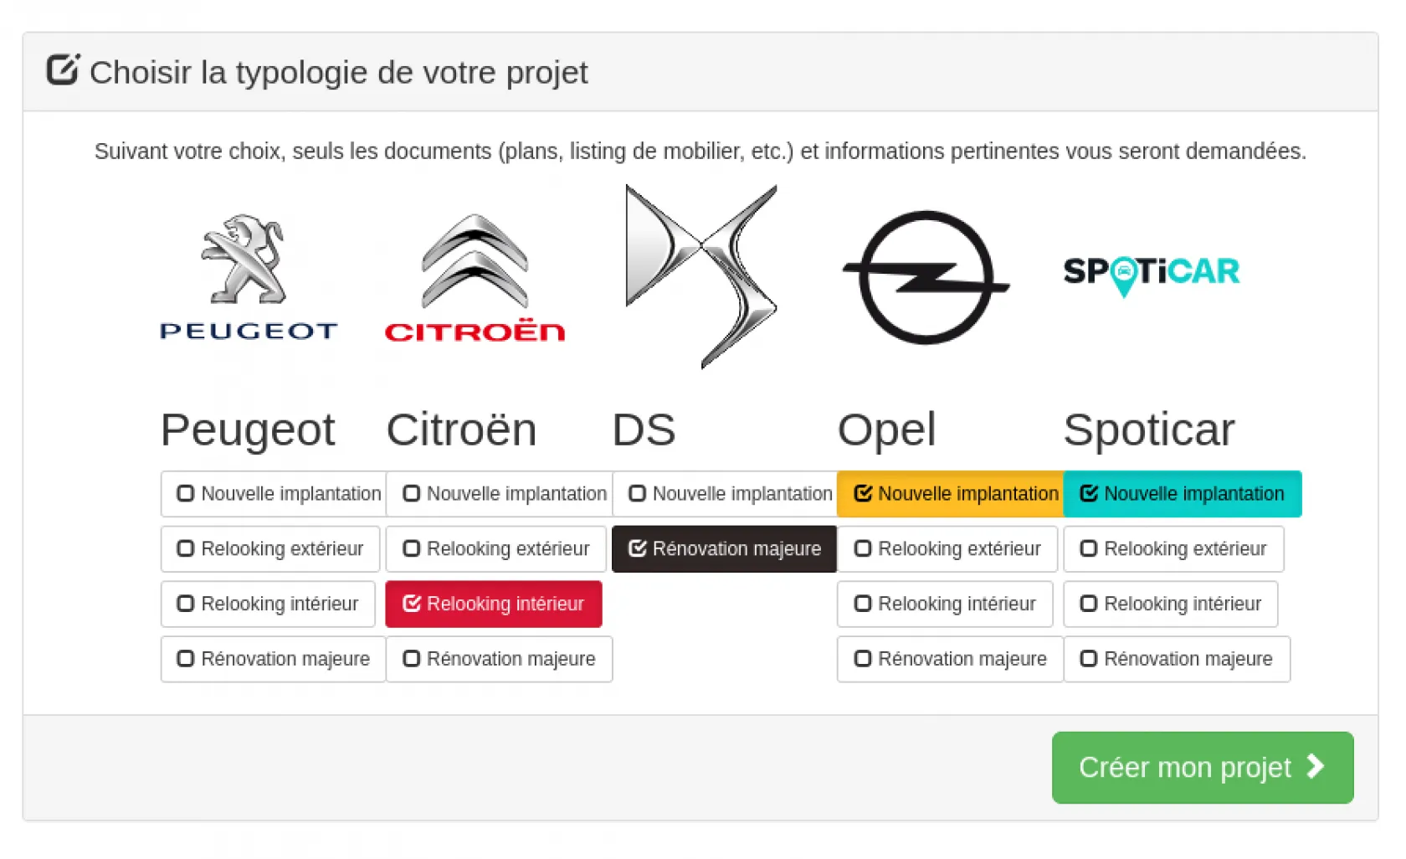Select DS Nouvelle implantation

coord(725,494)
